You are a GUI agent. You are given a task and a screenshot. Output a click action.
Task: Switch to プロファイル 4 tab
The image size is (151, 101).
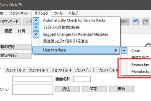[61, 70]
